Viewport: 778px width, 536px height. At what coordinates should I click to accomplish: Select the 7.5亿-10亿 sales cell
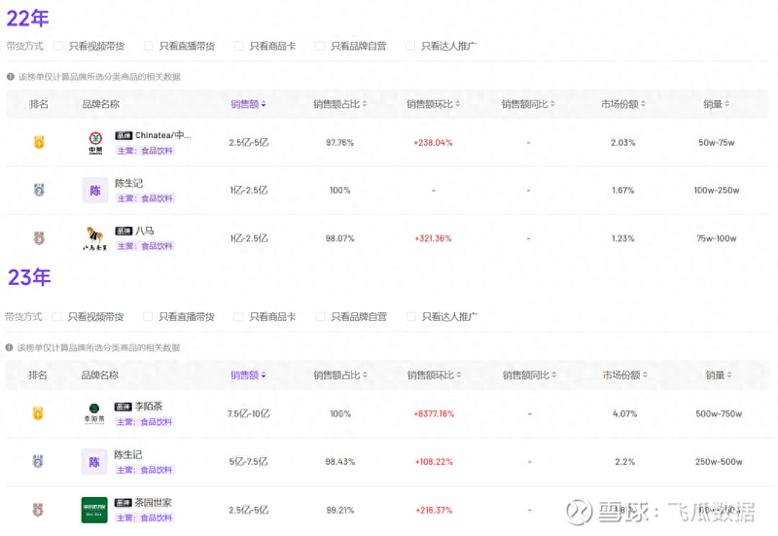click(249, 413)
